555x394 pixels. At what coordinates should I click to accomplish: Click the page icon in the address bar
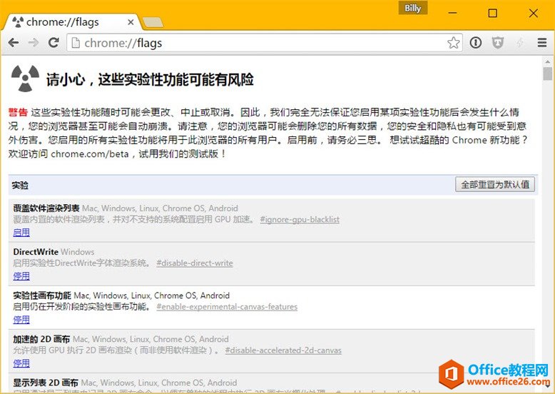pos(76,43)
